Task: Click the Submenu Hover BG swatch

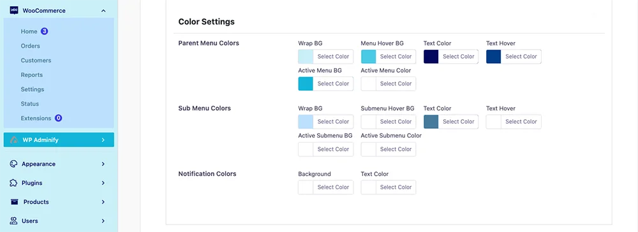Action: [368, 122]
